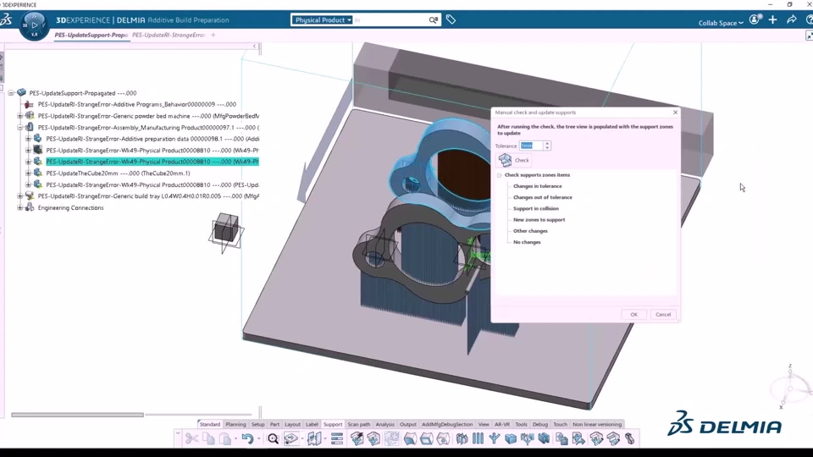Select 'Changes out of tolerance' result item
813x457 pixels.
[542, 197]
